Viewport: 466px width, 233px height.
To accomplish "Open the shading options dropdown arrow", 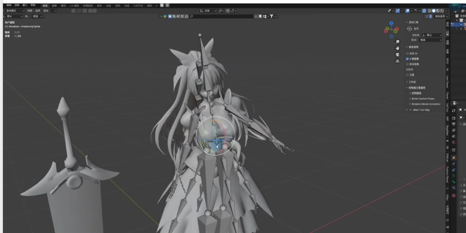I will (x=446, y=11).
